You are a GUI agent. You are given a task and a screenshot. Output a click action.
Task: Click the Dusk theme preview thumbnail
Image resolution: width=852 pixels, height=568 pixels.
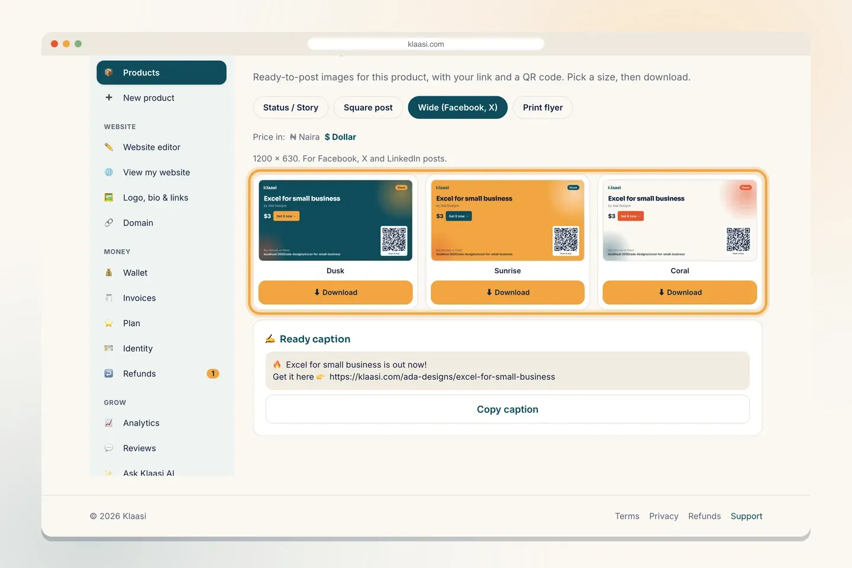[335, 220]
